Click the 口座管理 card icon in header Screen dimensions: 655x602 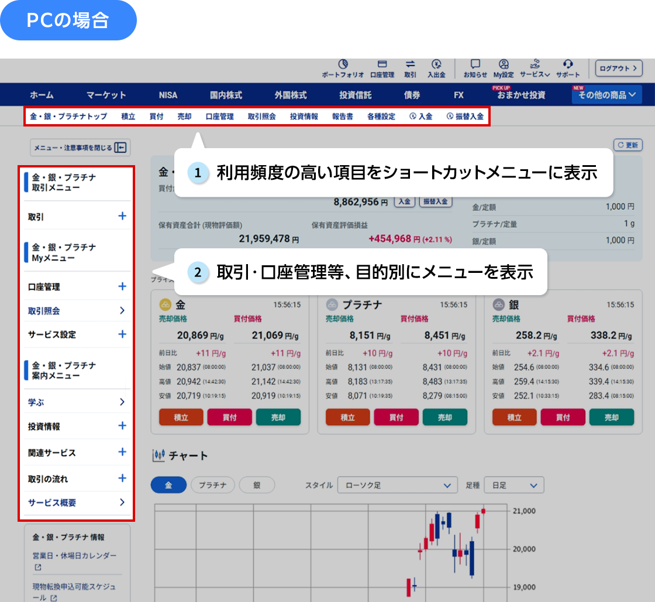[382, 64]
